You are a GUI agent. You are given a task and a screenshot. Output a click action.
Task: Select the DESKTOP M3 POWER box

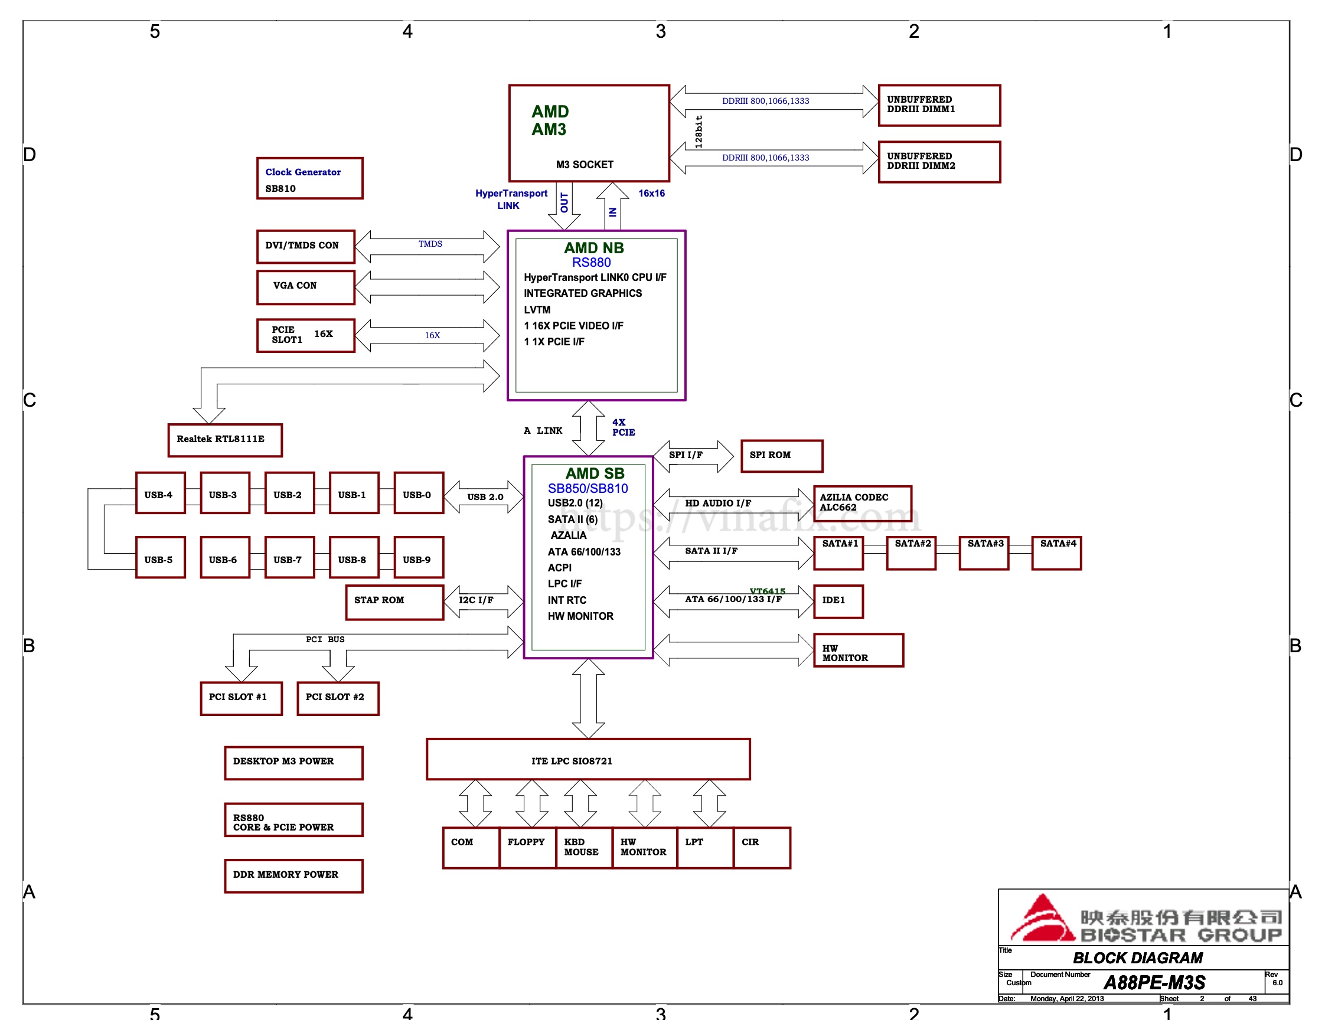tap(293, 763)
